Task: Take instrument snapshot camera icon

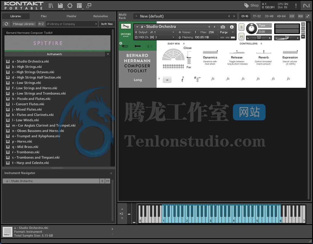Action: (x=223, y=27)
